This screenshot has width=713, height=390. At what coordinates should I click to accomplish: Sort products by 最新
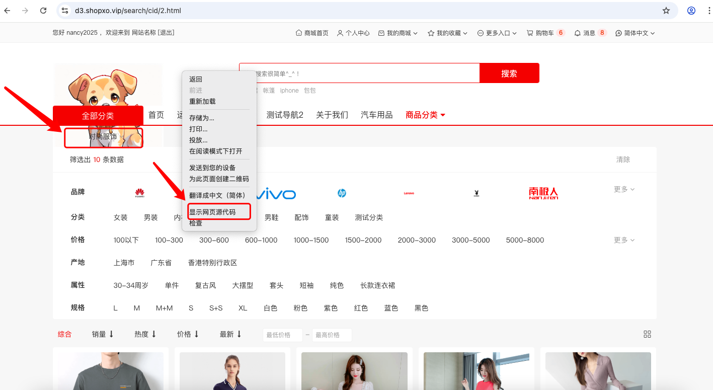tap(230, 334)
